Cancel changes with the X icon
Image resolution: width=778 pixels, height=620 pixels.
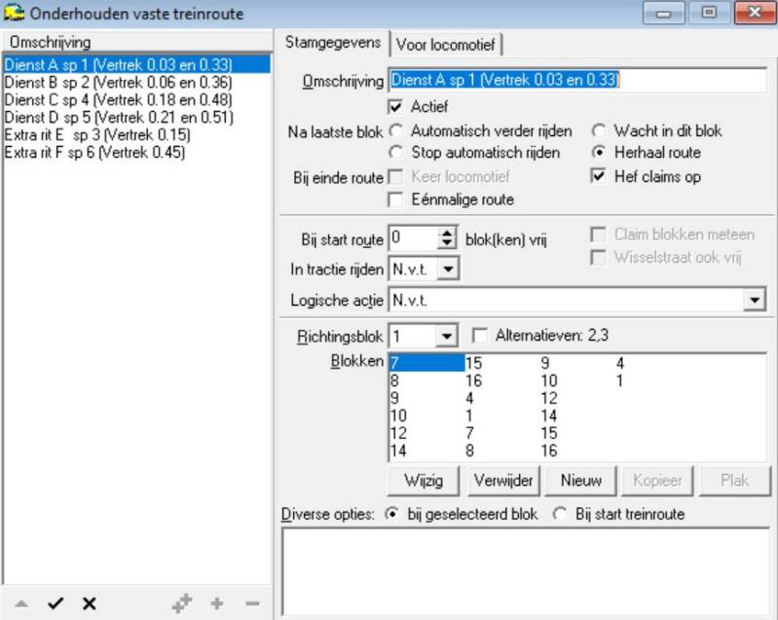[90, 603]
